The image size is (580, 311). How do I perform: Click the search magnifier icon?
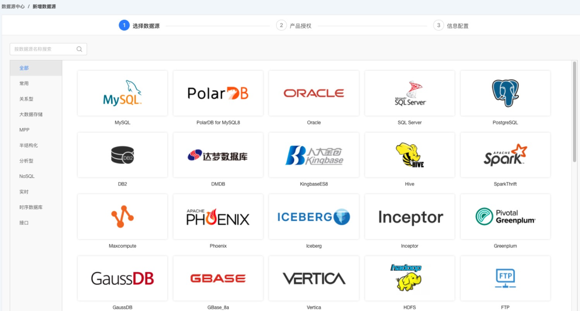[79, 49]
